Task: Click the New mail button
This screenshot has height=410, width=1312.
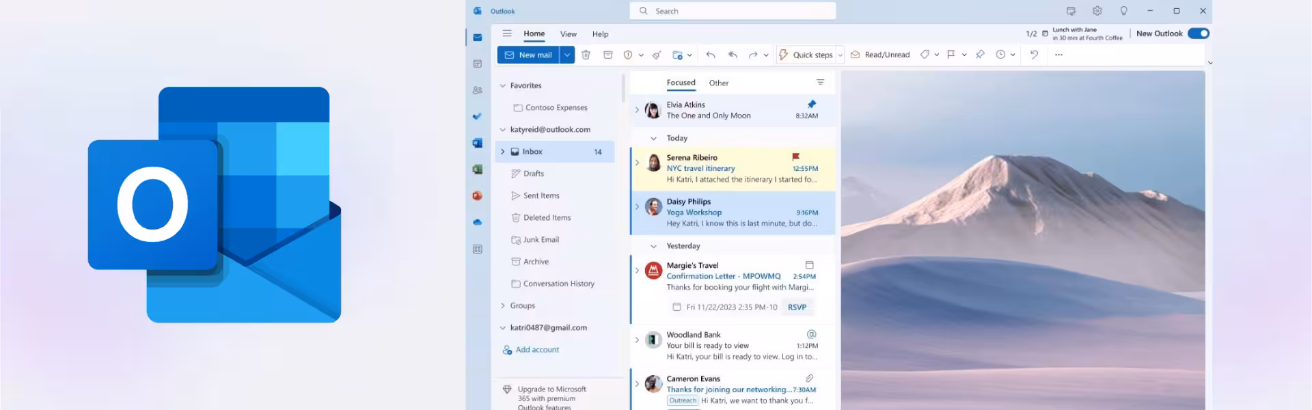Action: click(x=529, y=55)
